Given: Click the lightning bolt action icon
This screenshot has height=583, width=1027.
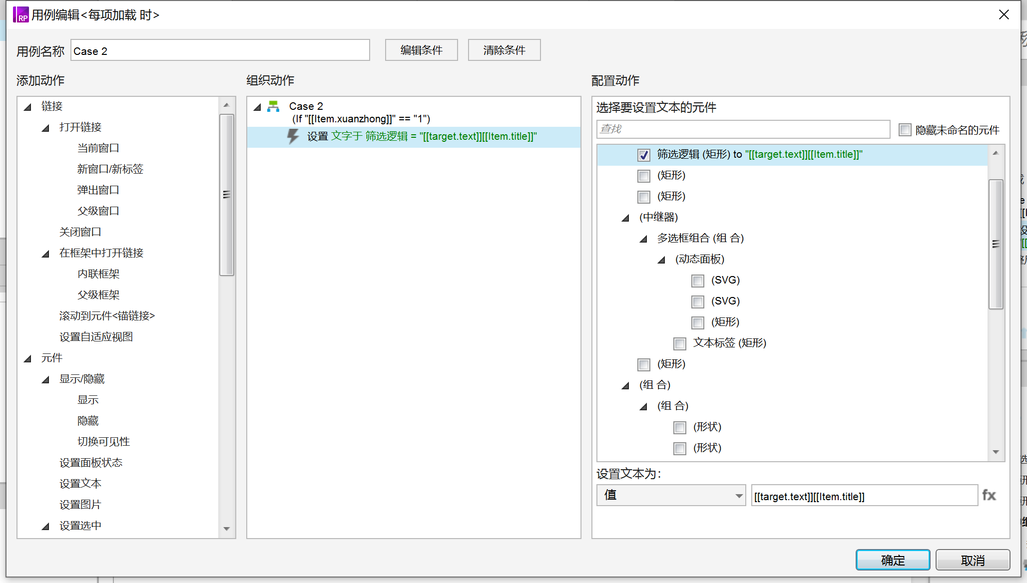Looking at the screenshot, I should [x=293, y=136].
